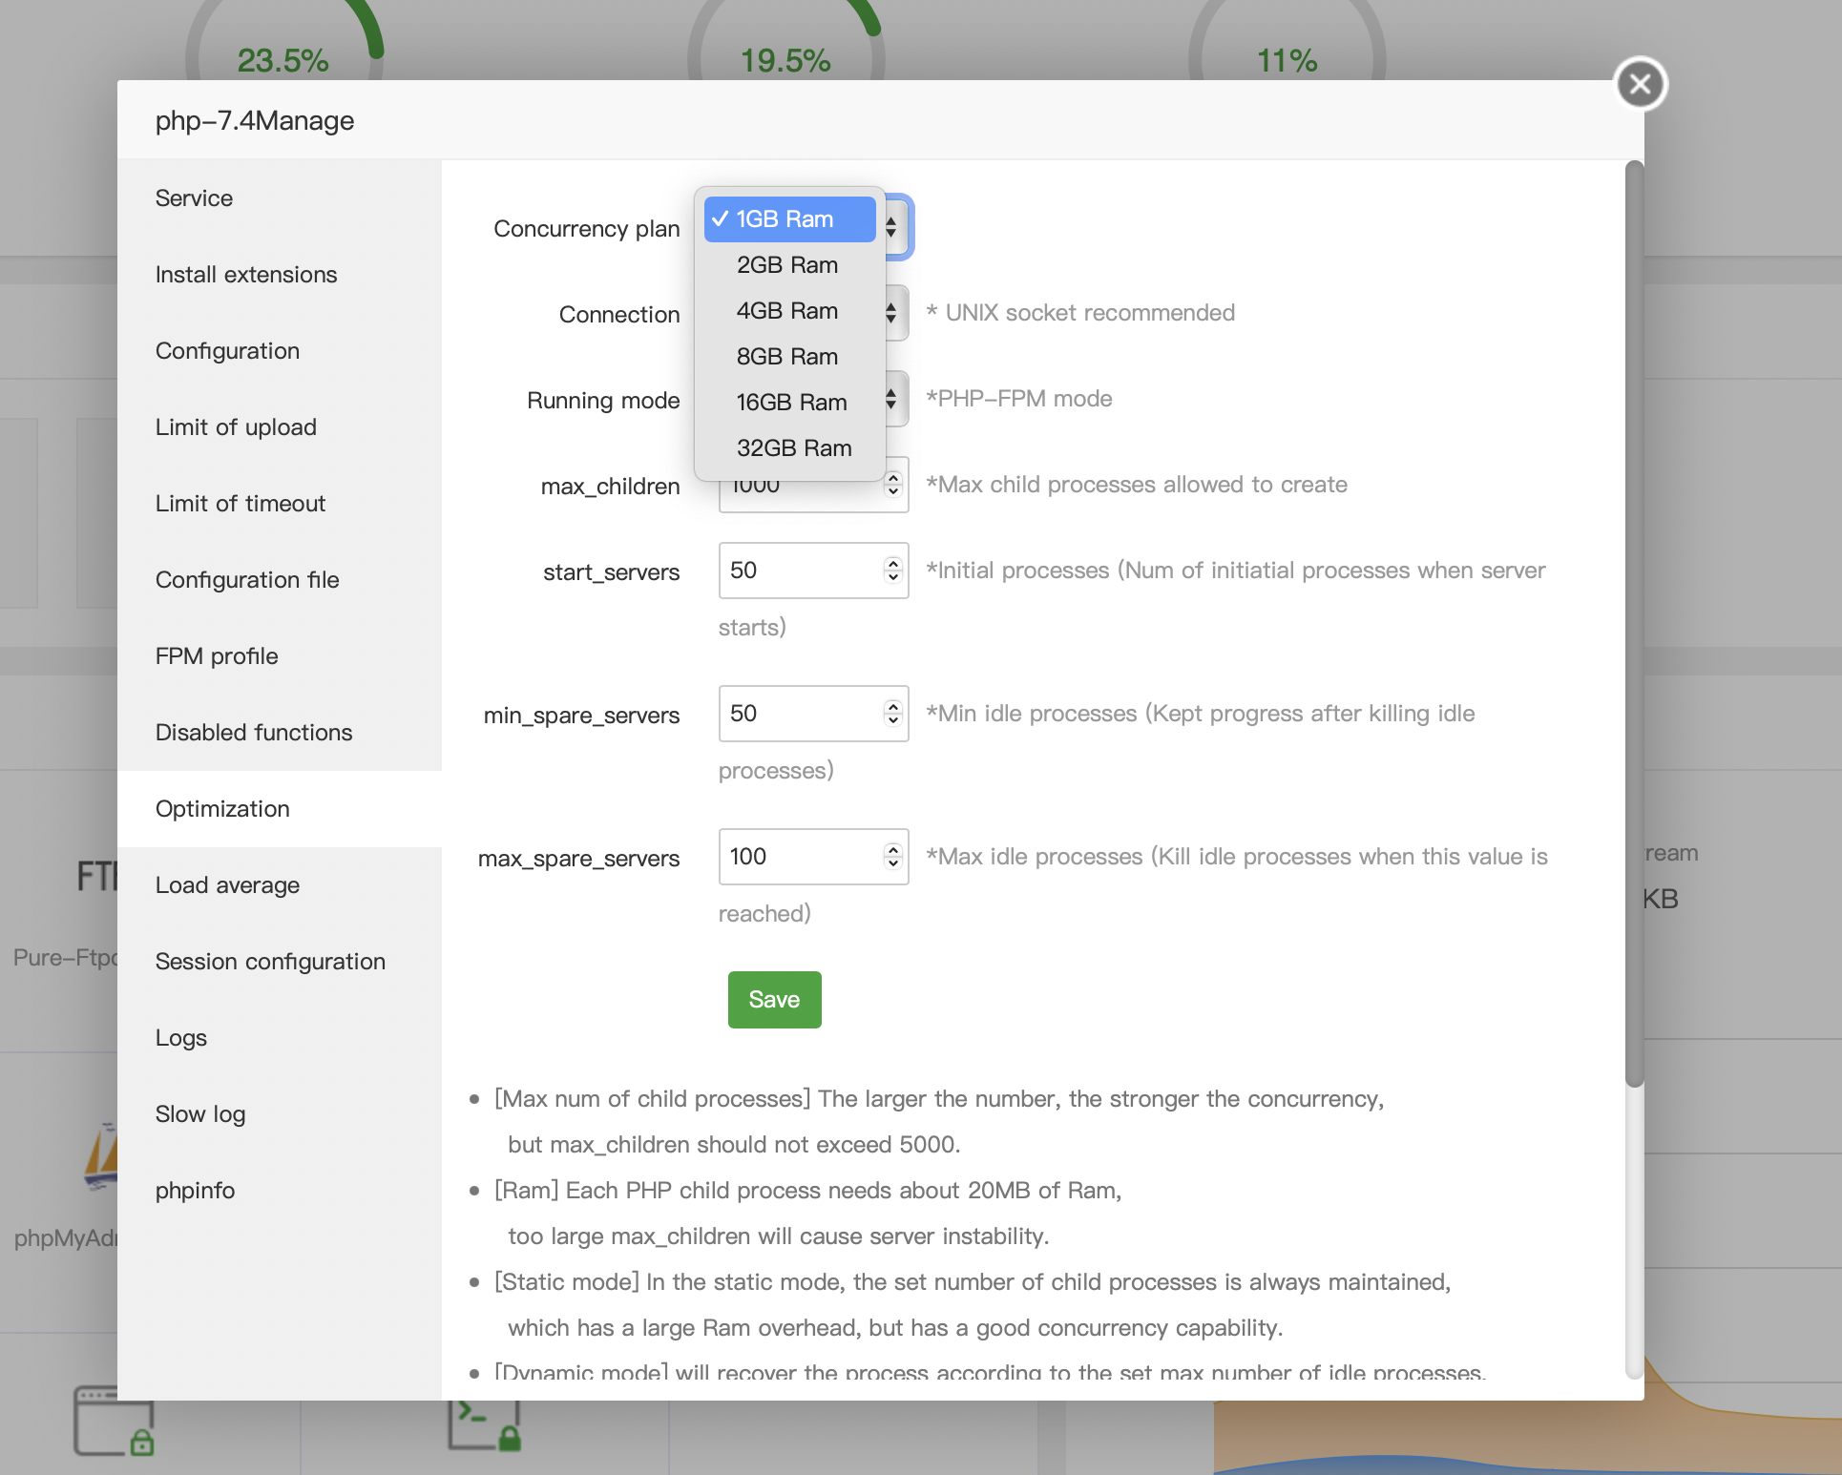The width and height of the screenshot is (1842, 1475).
Task: Go to Configuration tab
Action: [x=280, y=351]
